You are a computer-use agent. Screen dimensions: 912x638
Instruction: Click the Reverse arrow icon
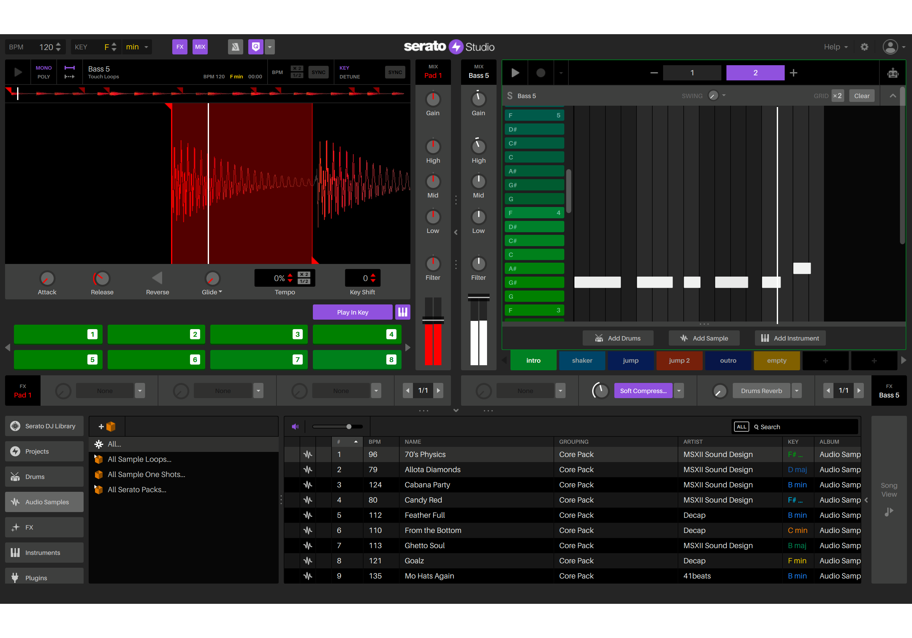[x=157, y=278]
